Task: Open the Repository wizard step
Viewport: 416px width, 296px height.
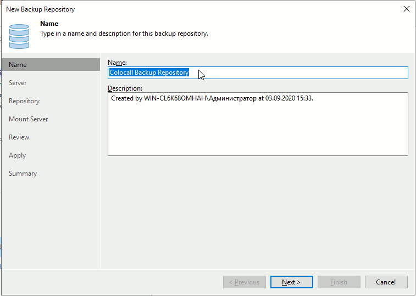Action: [24, 101]
